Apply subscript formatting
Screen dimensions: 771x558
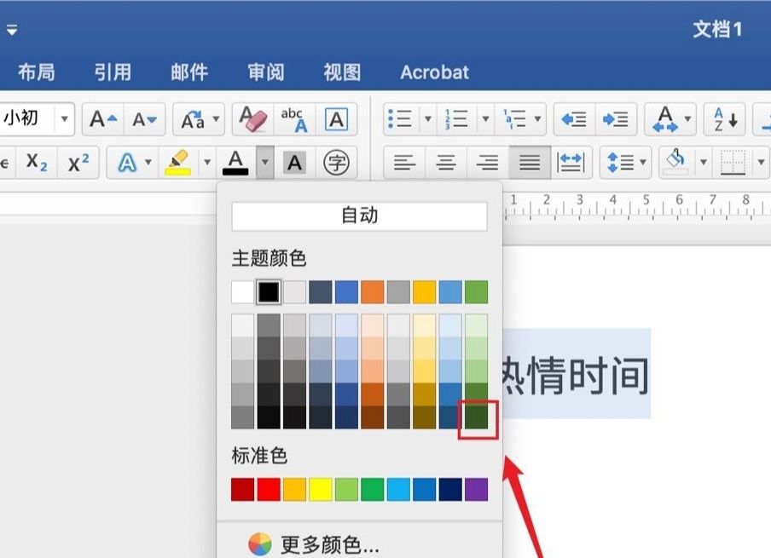click(37, 162)
